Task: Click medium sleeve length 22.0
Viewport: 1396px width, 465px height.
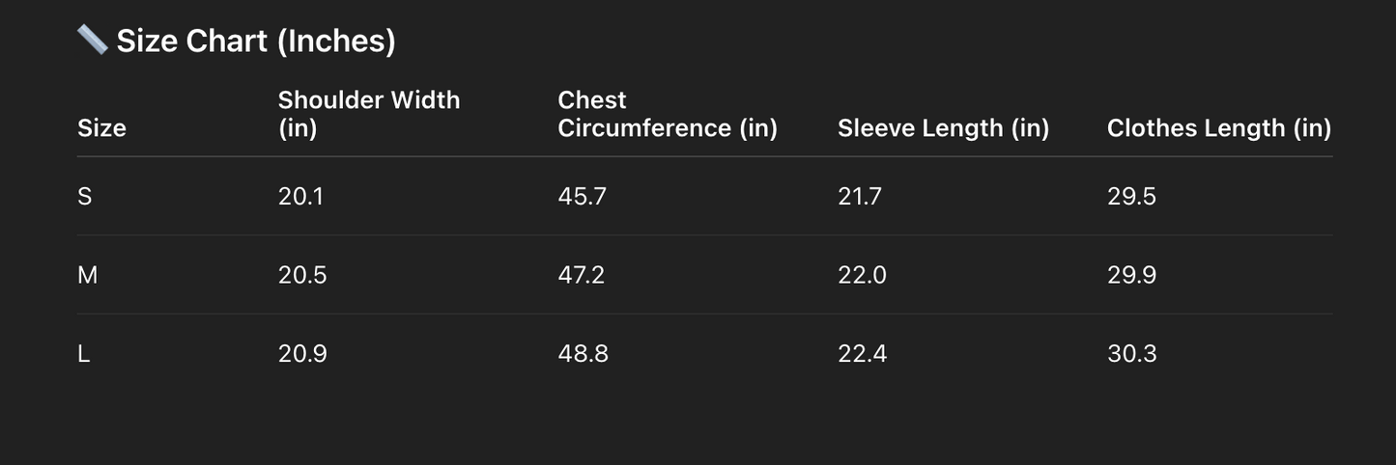Action: (x=862, y=276)
